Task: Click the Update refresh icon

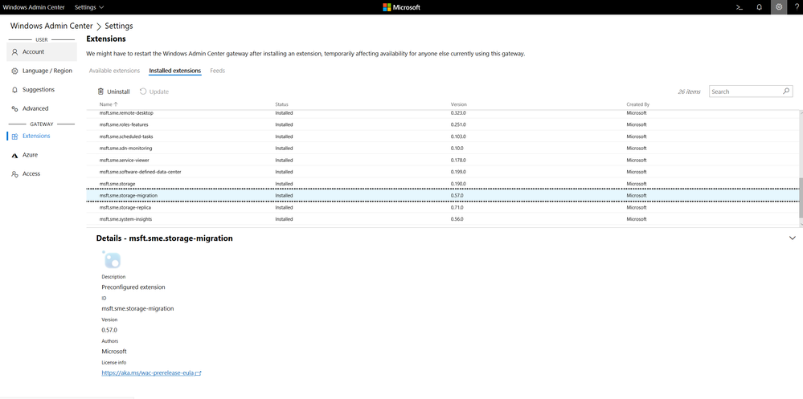Action: tap(143, 92)
